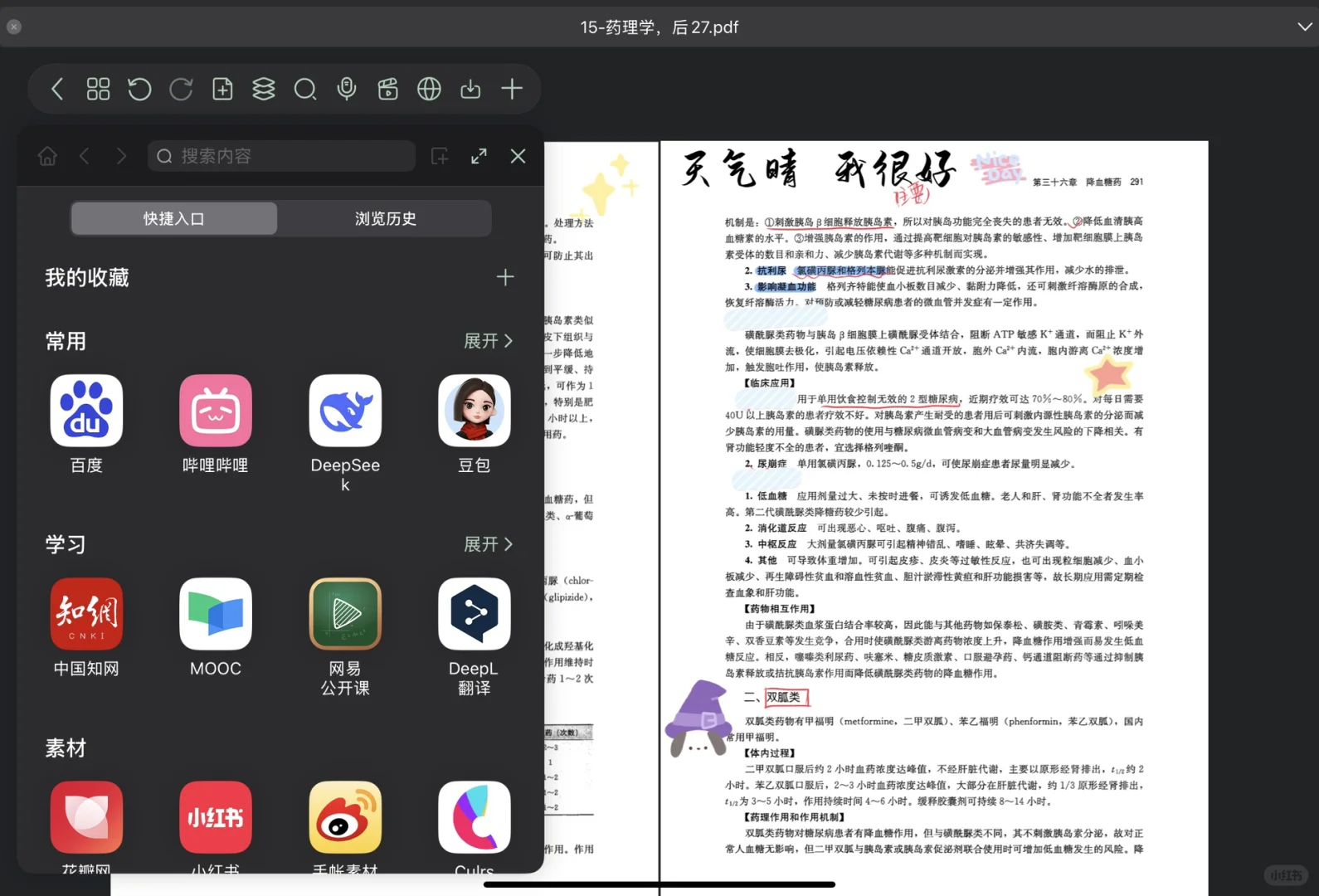1319x896 pixels.
Task: Open the DeepSeek shortcut
Action: (x=345, y=433)
